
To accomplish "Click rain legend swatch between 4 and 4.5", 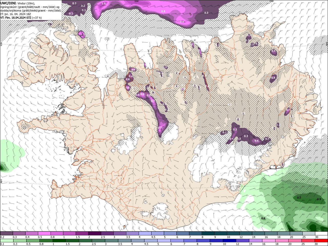I will coord(138,240).
